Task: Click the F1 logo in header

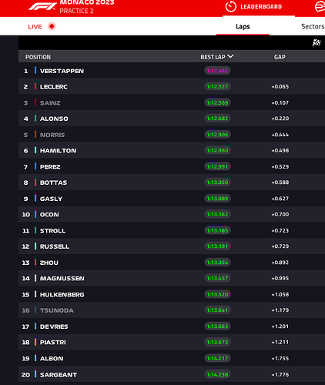Action: (42, 6)
